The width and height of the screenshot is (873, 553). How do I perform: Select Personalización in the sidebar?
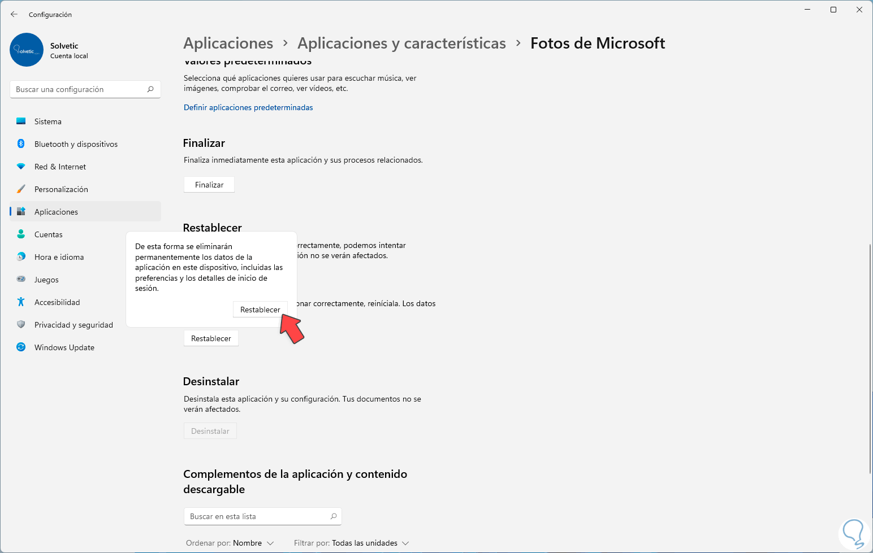[85, 189]
